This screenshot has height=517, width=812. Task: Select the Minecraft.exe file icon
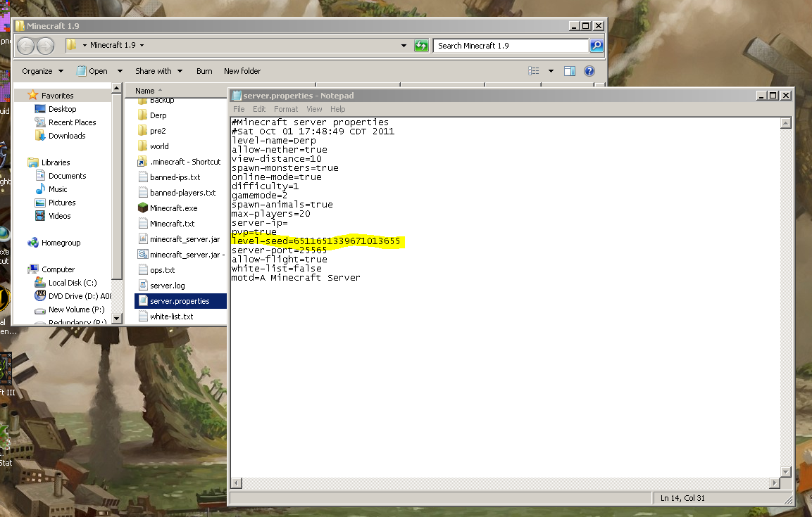pyautogui.click(x=143, y=208)
